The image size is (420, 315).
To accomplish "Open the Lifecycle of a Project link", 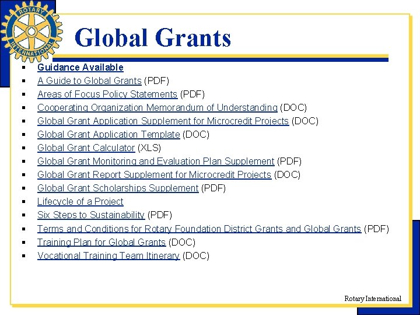I will 80,201.
